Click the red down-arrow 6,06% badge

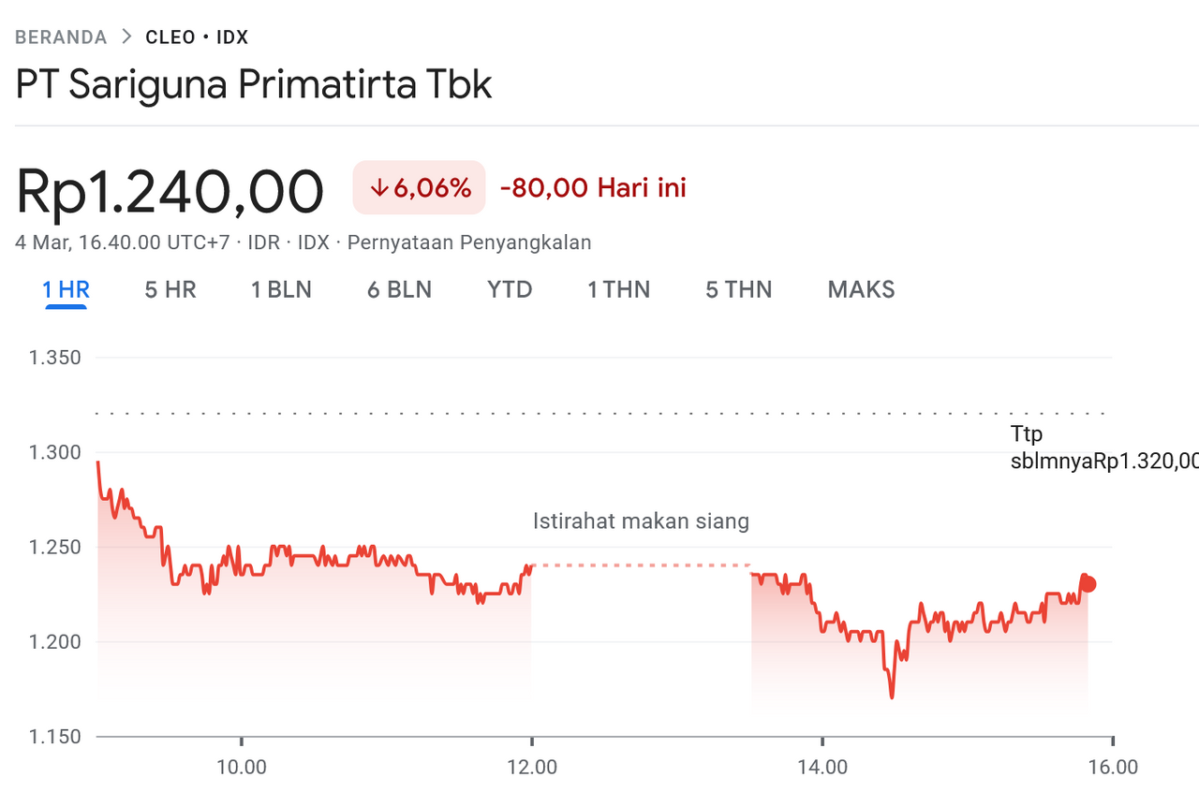pyautogui.click(x=419, y=187)
